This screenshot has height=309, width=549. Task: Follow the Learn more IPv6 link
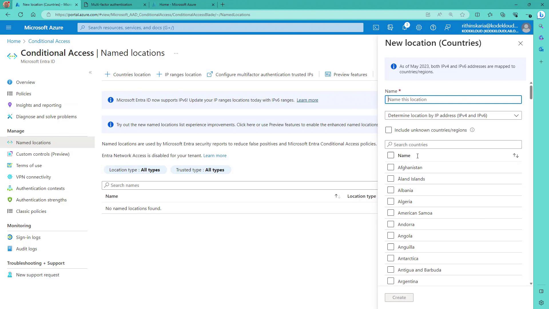tap(307, 100)
